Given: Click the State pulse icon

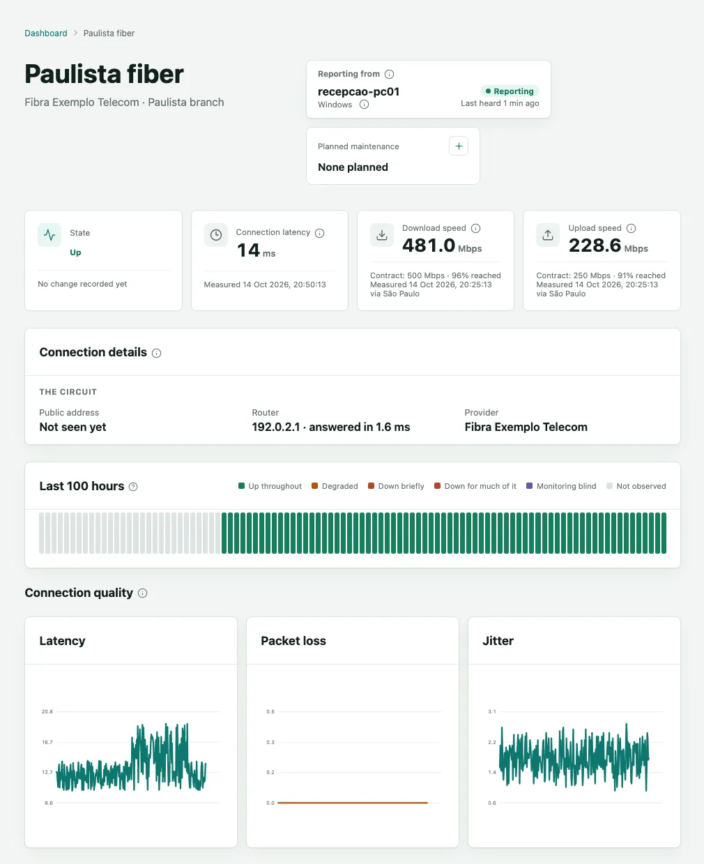Looking at the screenshot, I should click(x=49, y=235).
